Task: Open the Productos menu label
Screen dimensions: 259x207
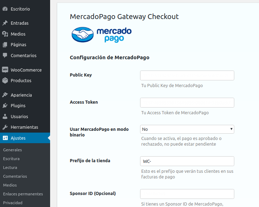Action: click(x=21, y=80)
